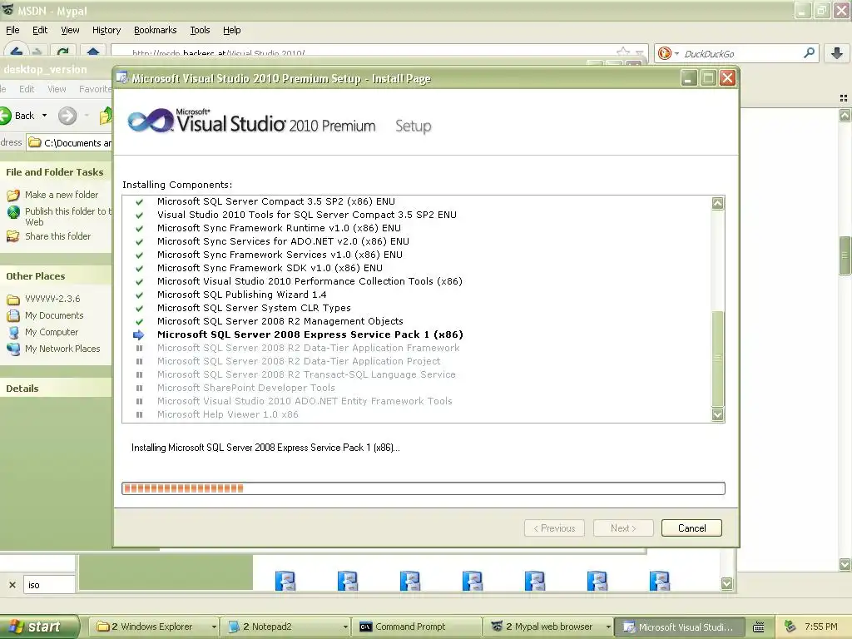Image resolution: width=852 pixels, height=639 pixels.
Task: Select SQL Server 2008 R2 Data-Tier Application Project row
Action: coord(299,361)
